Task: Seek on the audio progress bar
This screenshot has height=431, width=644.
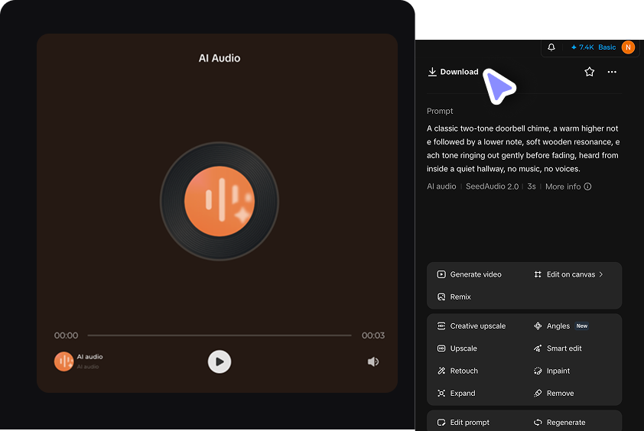Action: [x=220, y=335]
